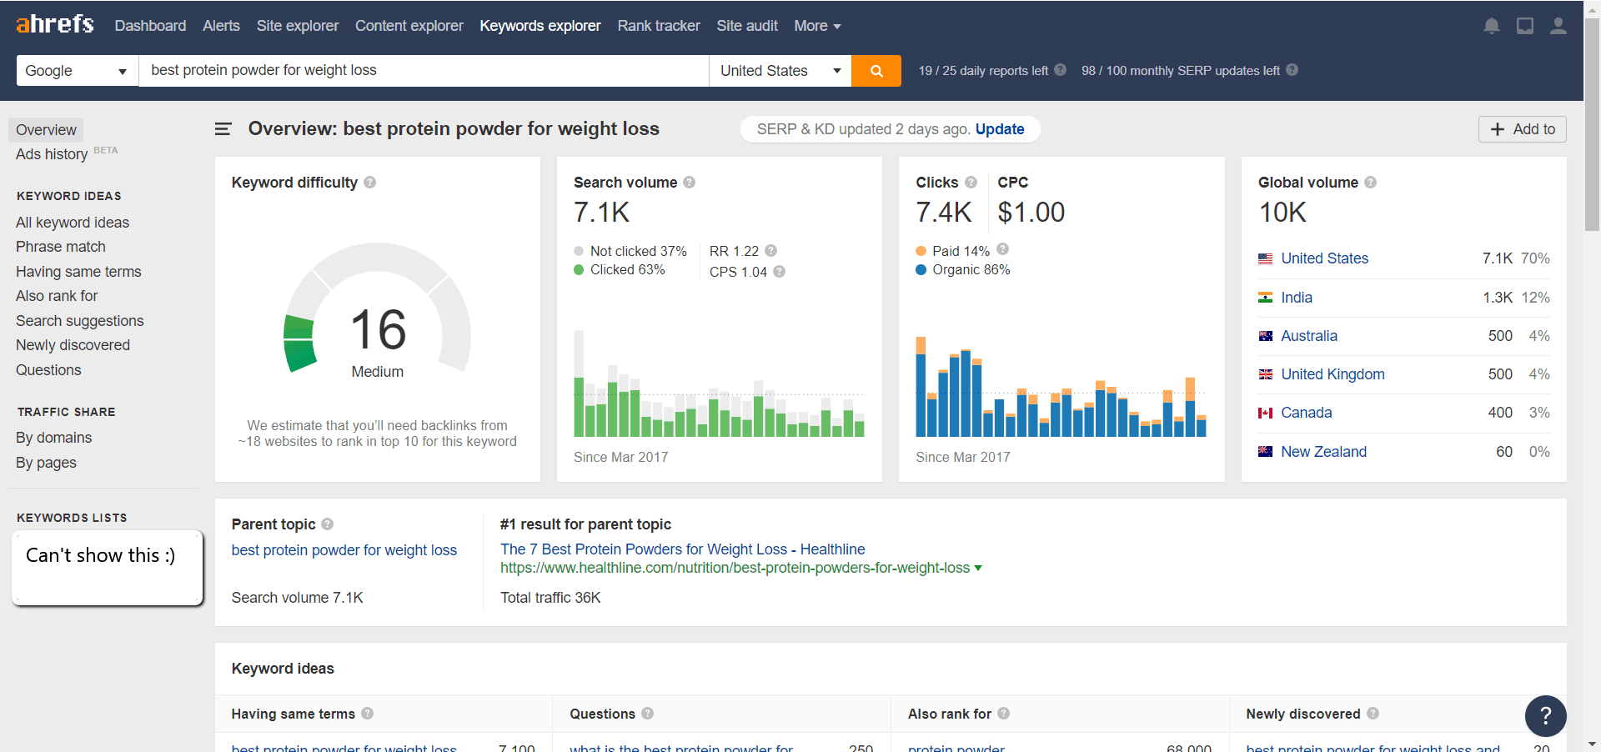1601x752 pixels.
Task: Click the green Clicked 63% legend dot
Action: tap(579, 270)
